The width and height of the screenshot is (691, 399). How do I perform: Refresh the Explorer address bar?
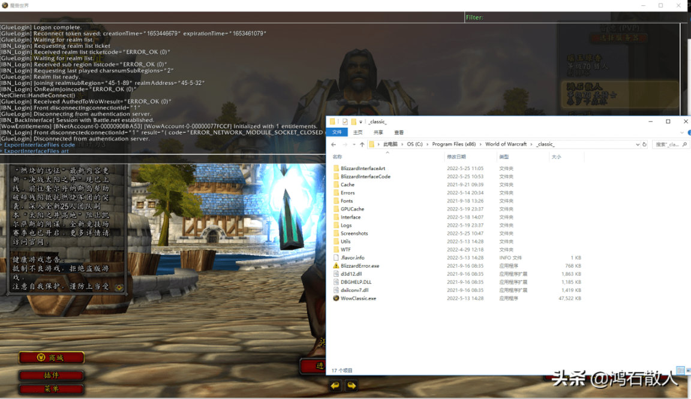pyautogui.click(x=644, y=144)
